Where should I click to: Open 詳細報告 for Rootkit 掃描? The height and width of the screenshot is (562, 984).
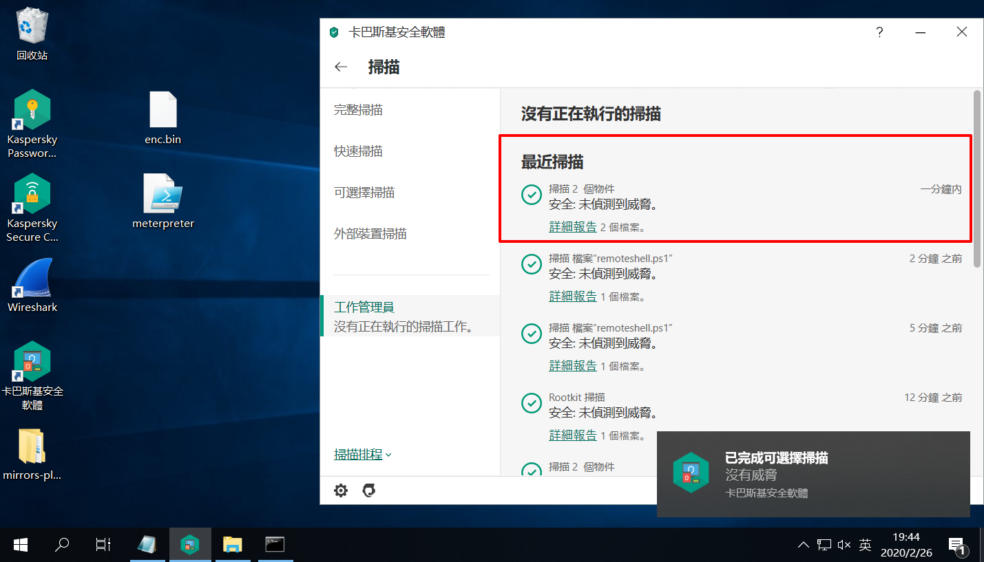(573, 435)
